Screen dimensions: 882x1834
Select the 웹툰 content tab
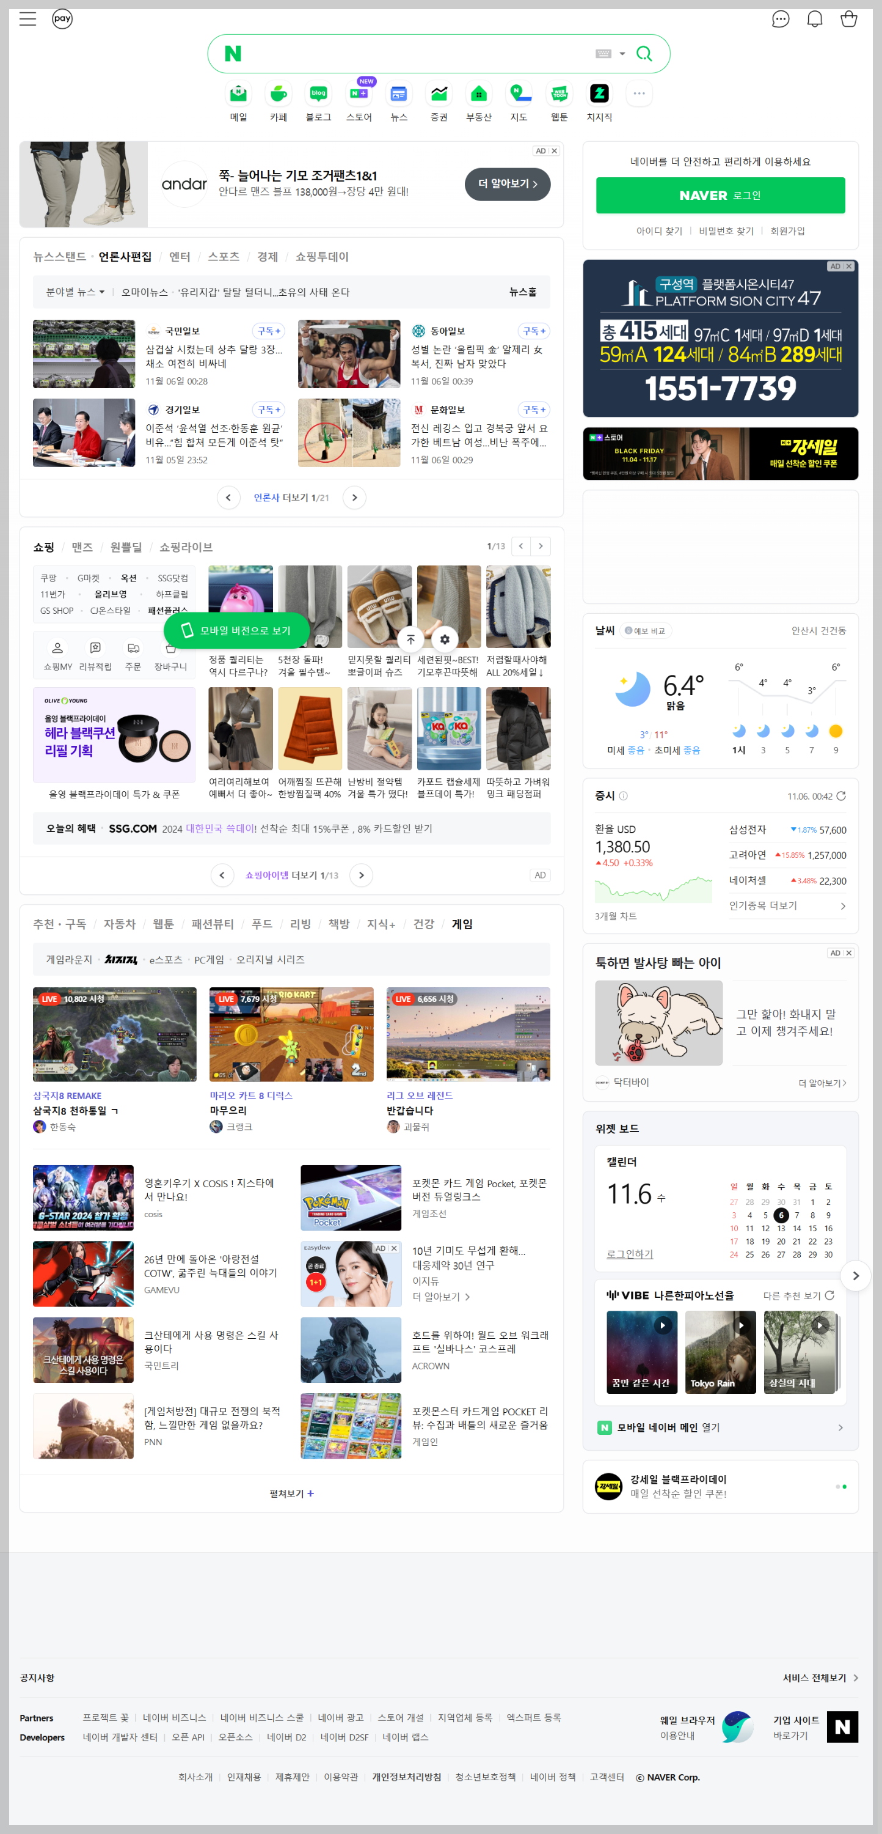[163, 924]
